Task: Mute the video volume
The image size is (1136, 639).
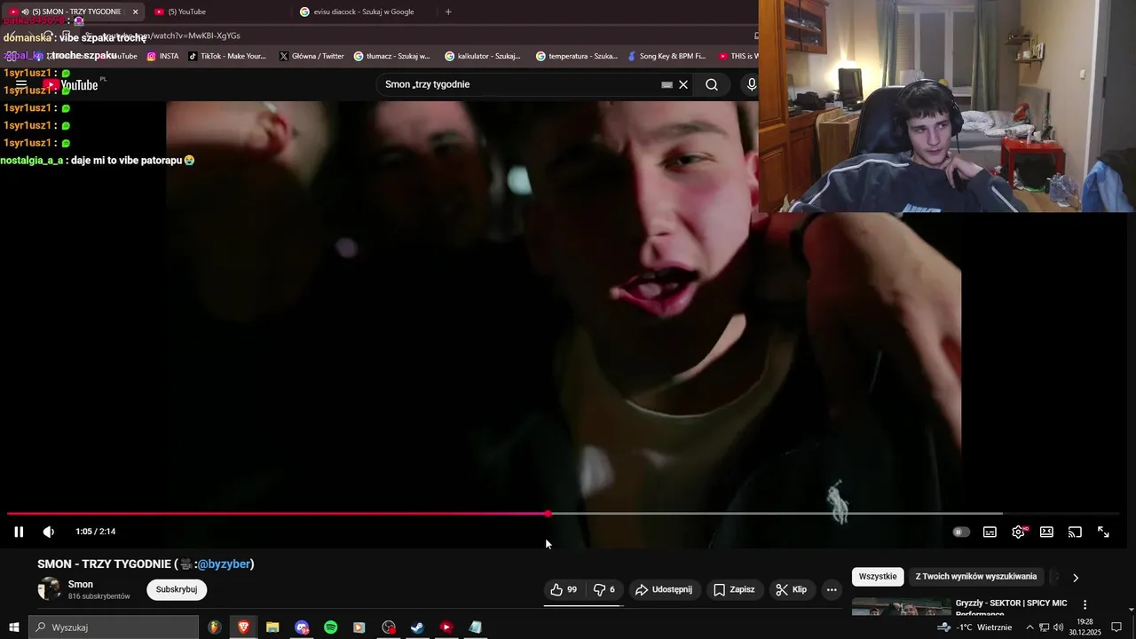Action: coord(49,532)
